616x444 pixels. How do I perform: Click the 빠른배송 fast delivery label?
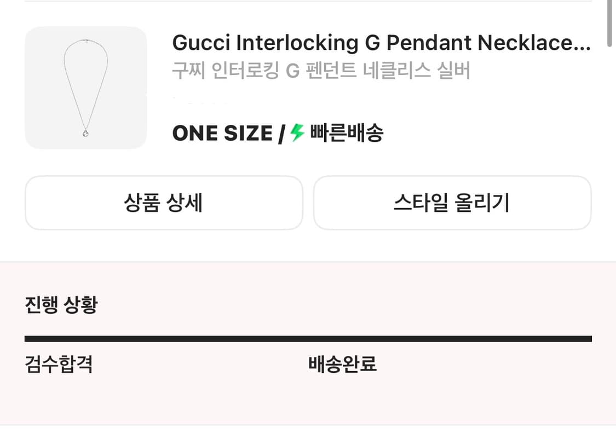[x=347, y=133]
